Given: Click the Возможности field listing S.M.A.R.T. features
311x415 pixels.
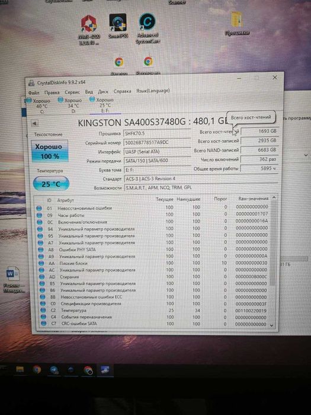Looking at the screenshot, I should pyautogui.click(x=201, y=188).
